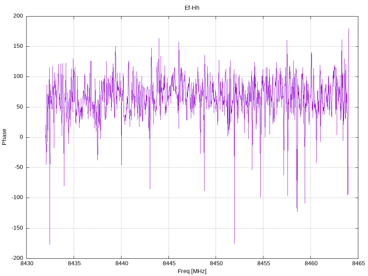Click the 8440 x-axis tick label

[121, 263]
